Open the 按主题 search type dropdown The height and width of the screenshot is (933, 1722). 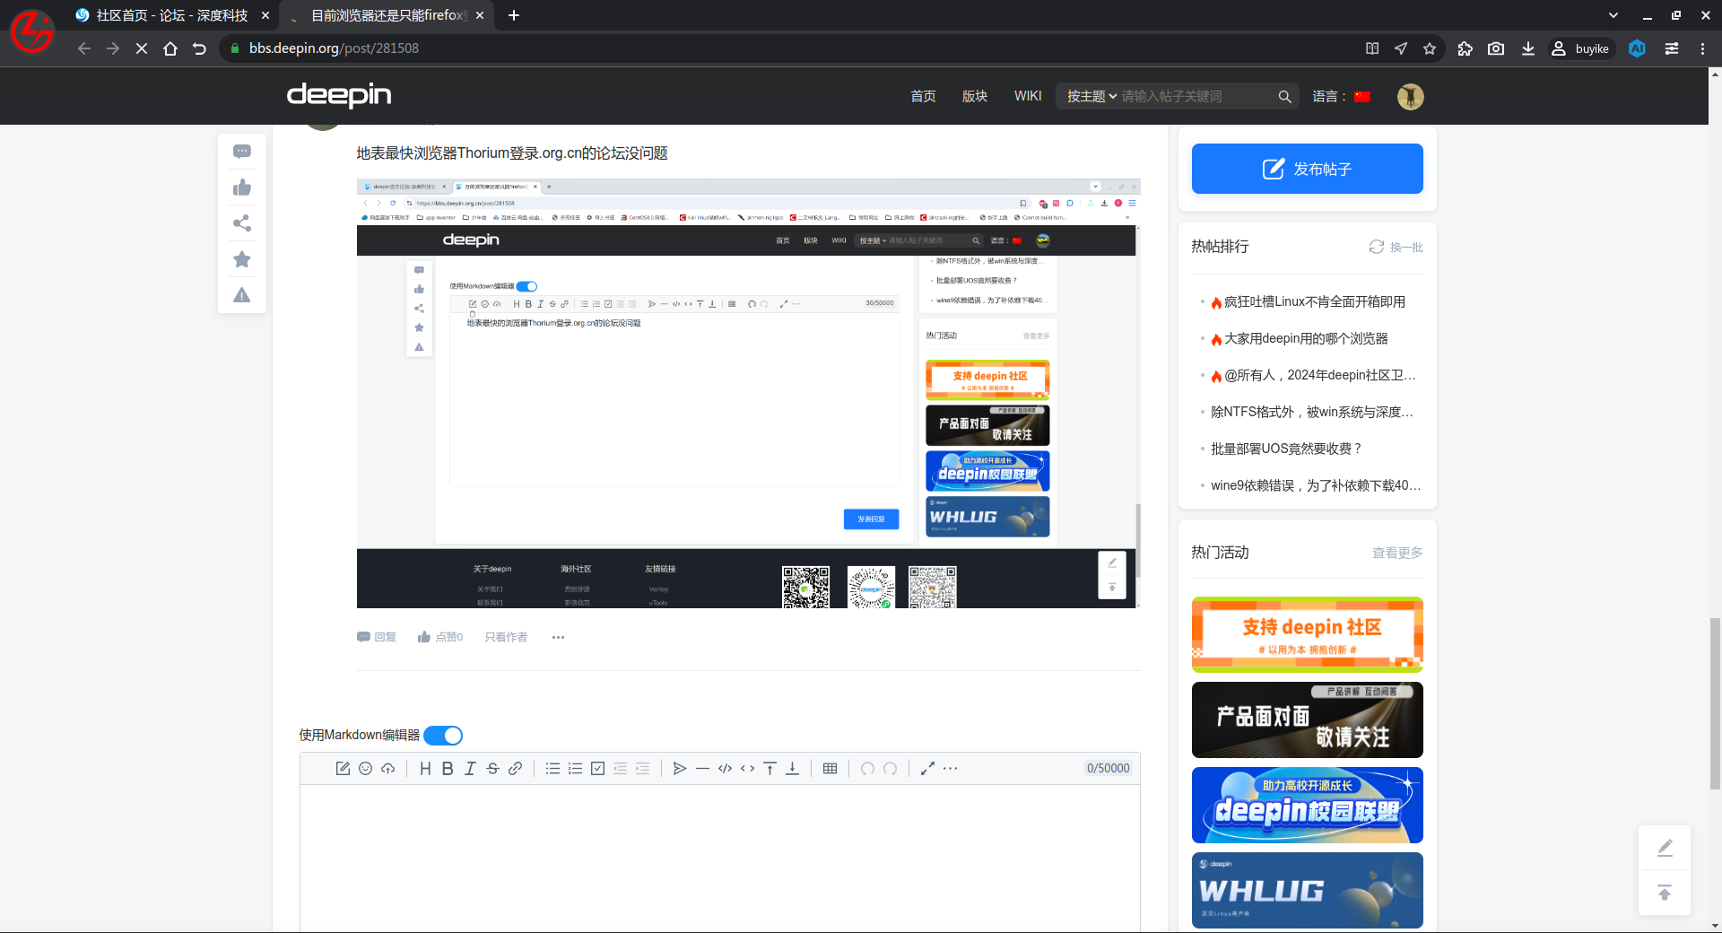(x=1091, y=96)
